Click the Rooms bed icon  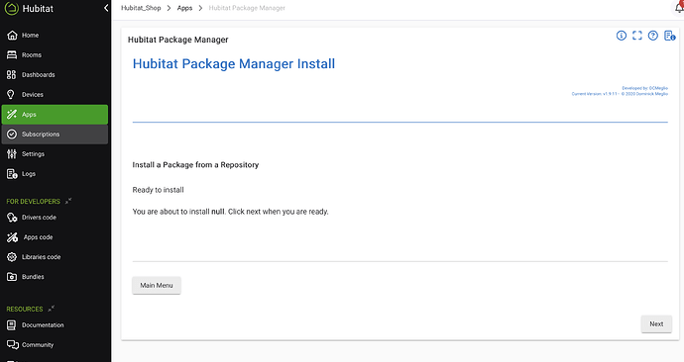click(12, 54)
